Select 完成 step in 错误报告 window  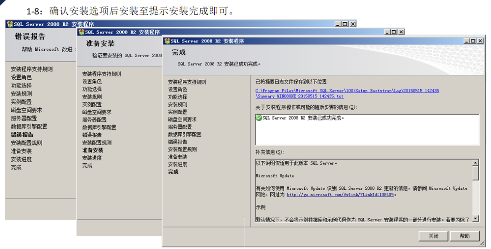(x=16, y=168)
